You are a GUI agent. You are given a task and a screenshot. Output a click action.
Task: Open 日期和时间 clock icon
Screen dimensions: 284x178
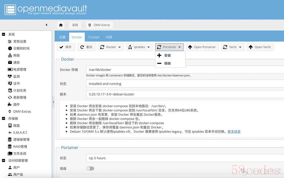pos(10,48)
